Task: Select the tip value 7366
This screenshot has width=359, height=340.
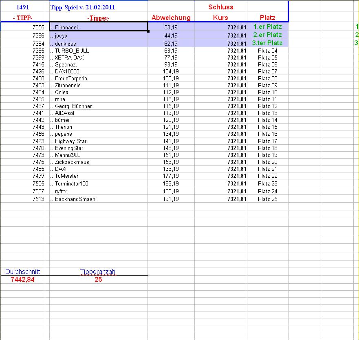Action: point(38,35)
